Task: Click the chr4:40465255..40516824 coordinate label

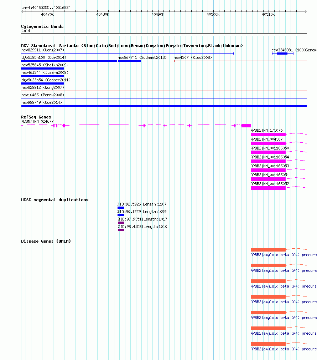Action: tap(46, 7)
